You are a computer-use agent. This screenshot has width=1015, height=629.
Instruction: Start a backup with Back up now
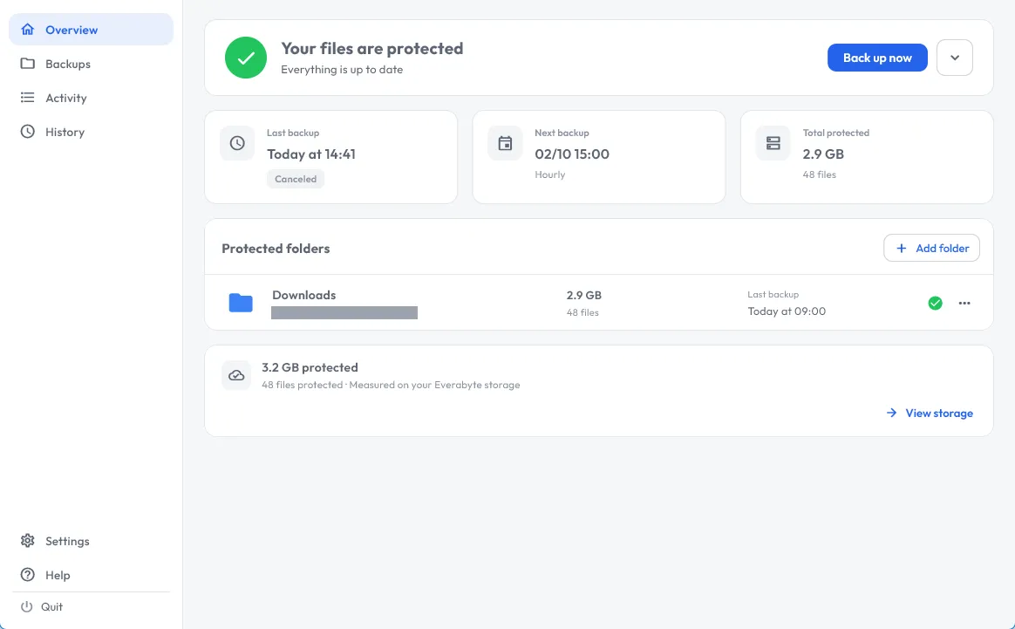[x=877, y=58]
